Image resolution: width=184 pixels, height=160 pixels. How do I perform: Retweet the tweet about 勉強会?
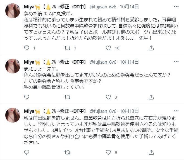[67, 97]
